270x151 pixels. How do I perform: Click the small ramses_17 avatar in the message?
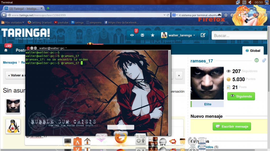click(x=13, y=106)
